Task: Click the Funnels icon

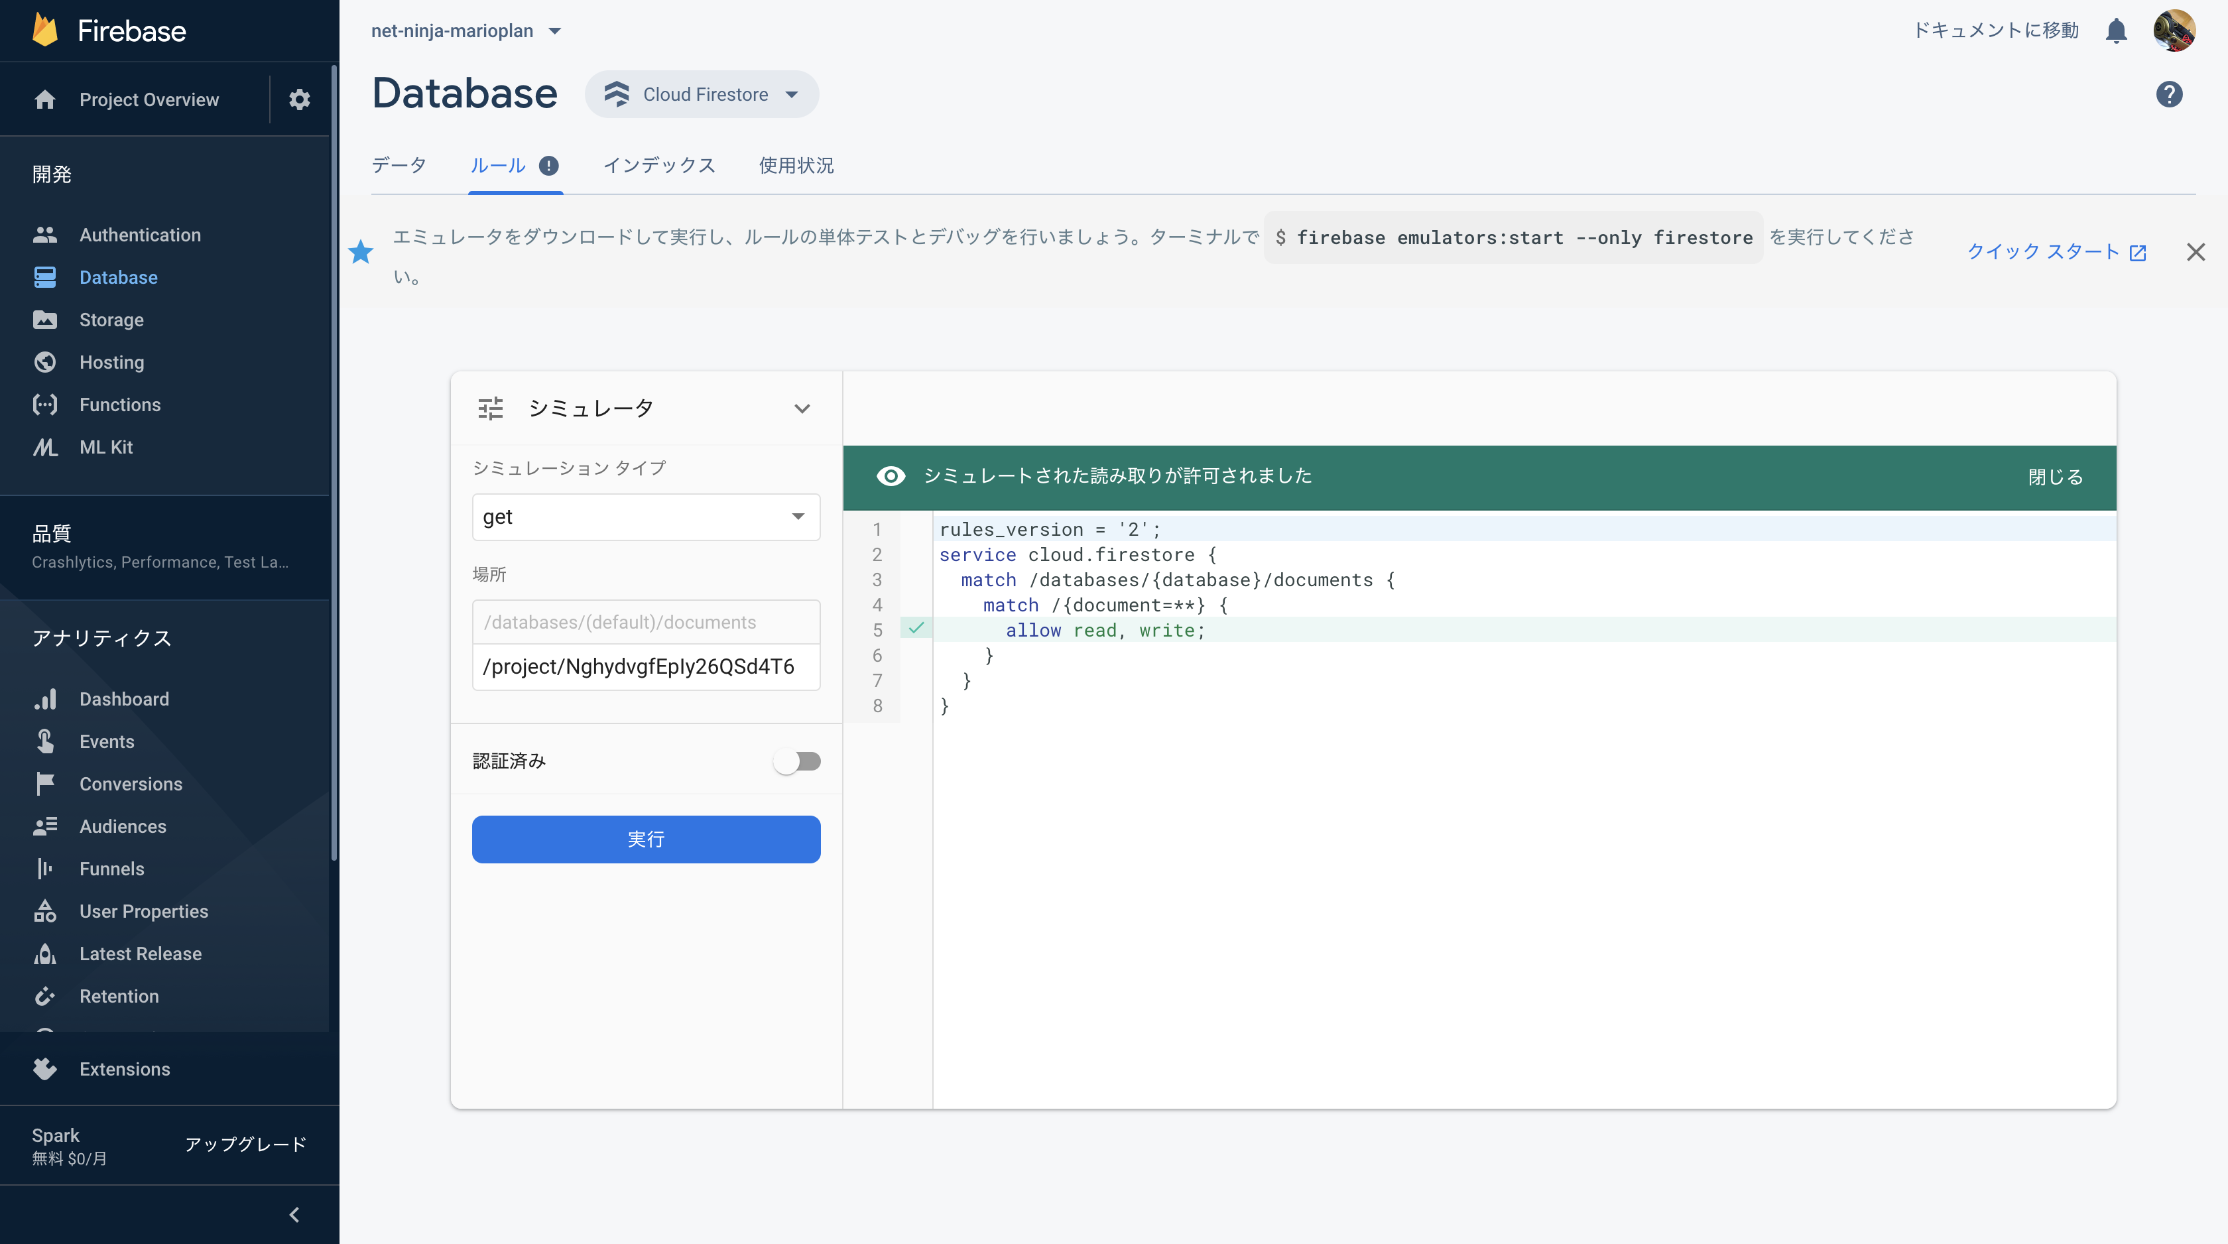Action: coord(45,869)
